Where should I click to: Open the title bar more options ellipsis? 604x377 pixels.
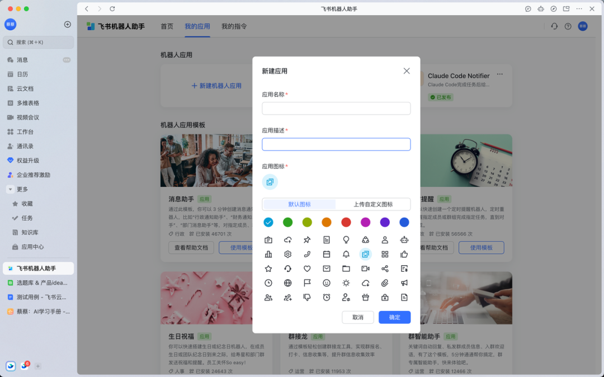click(579, 8)
